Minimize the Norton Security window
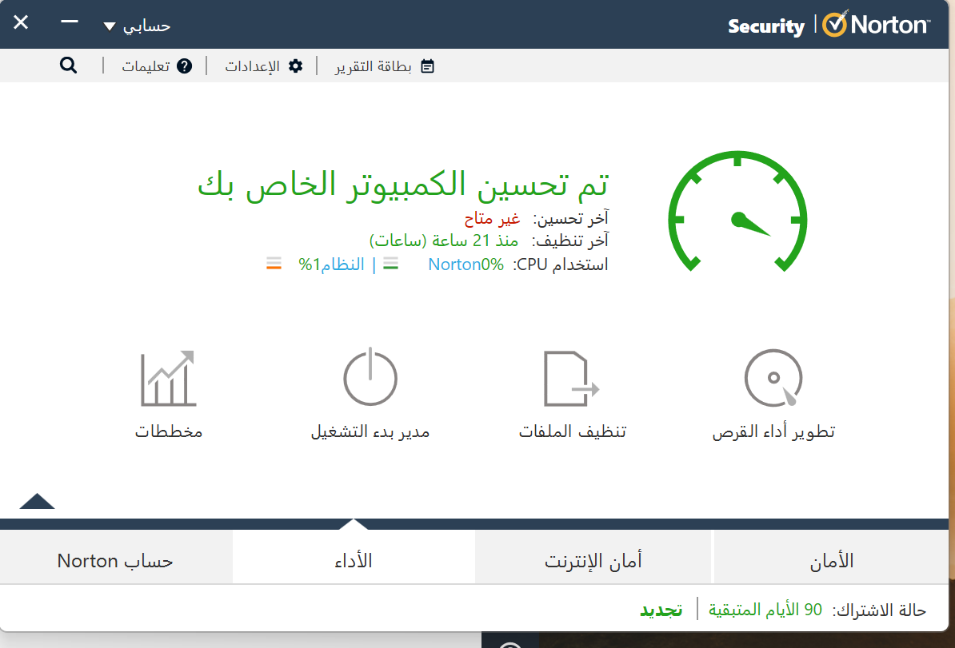The width and height of the screenshot is (955, 648). point(70,22)
